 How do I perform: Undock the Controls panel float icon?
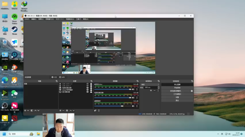[192, 81]
